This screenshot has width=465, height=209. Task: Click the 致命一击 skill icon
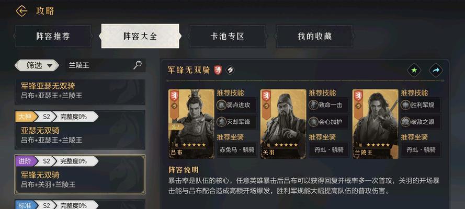[313, 105]
